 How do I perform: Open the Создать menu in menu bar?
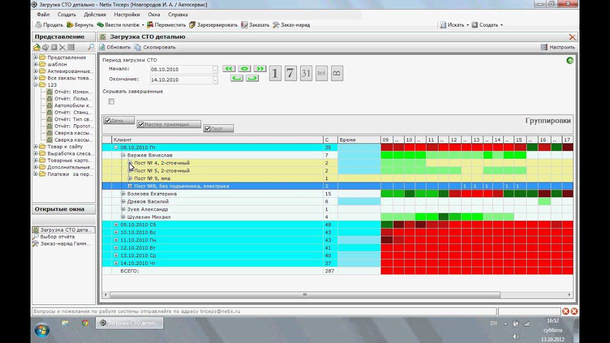pyautogui.click(x=67, y=14)
